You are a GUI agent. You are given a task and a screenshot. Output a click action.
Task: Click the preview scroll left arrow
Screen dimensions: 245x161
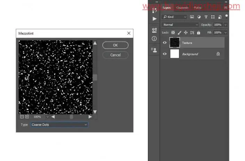click(x=53, y=117)
